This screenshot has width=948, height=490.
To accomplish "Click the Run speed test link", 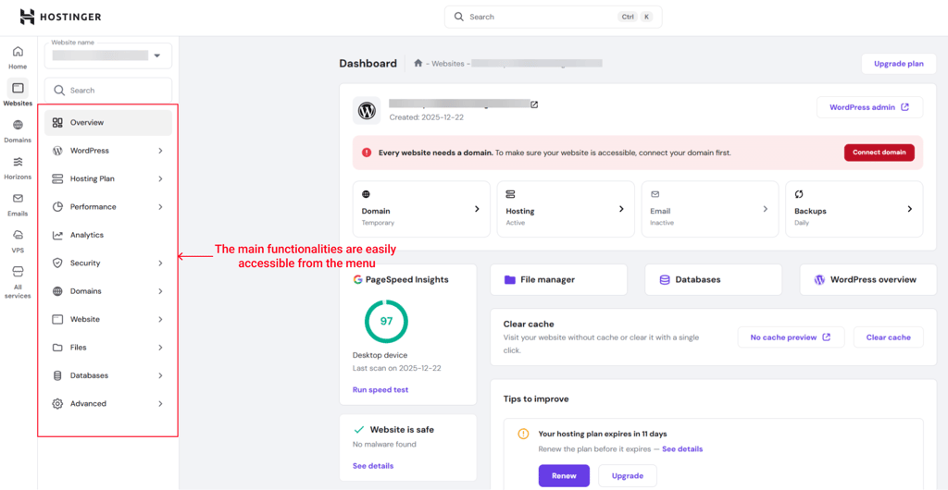I will coord(380,390).
